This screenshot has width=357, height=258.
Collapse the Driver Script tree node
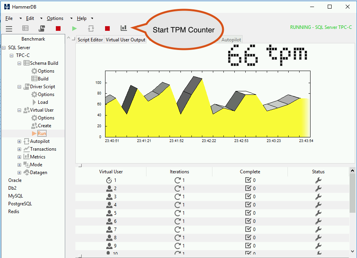tap(20, 87)
